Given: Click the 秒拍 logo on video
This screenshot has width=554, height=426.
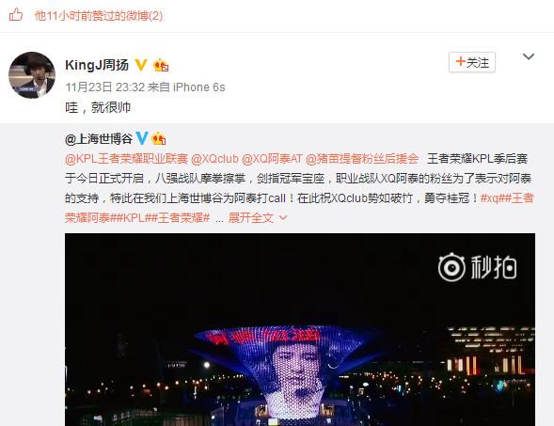Looking at the screenshot, I should pos(477,267).
